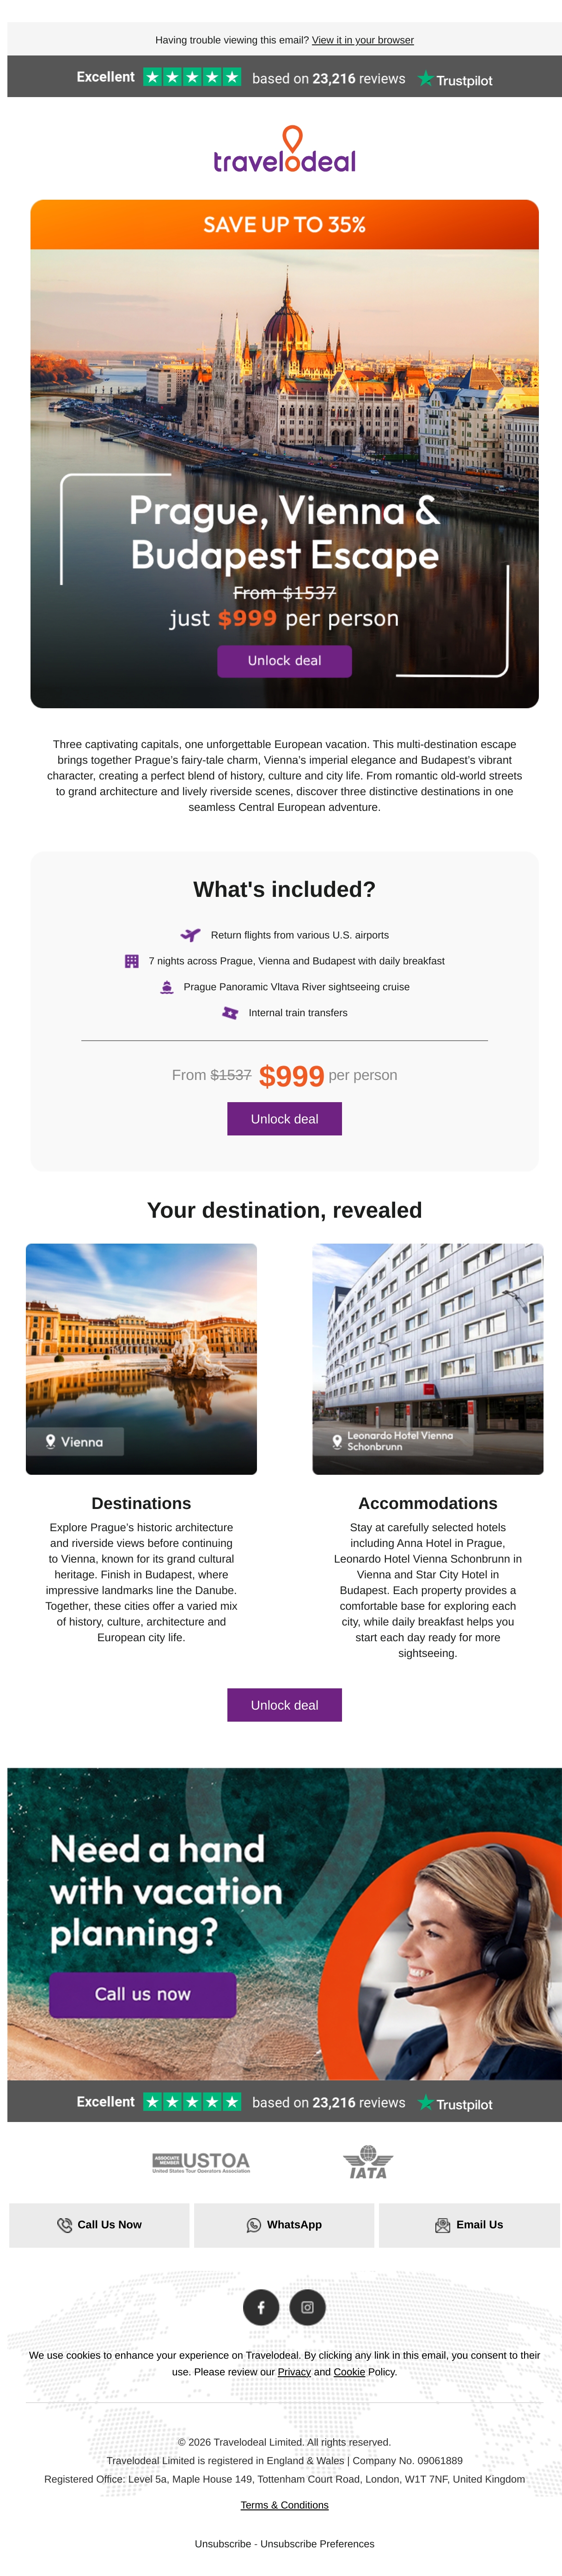Click the train transfers ticket icon
The height and width of the screenshot is (2576, 562).
pyautogui.click(x=230, y=1013)
